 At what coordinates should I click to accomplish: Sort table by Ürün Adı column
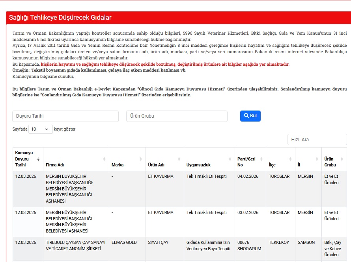(164, 159)
